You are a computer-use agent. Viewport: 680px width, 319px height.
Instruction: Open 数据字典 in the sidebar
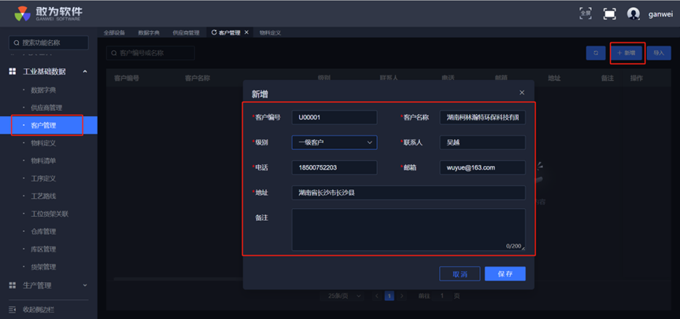[43, 90]
